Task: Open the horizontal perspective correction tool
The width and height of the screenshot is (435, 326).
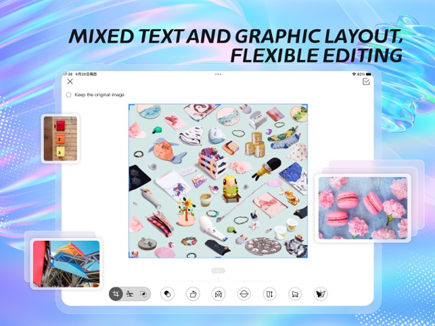Action: (244, 294)
